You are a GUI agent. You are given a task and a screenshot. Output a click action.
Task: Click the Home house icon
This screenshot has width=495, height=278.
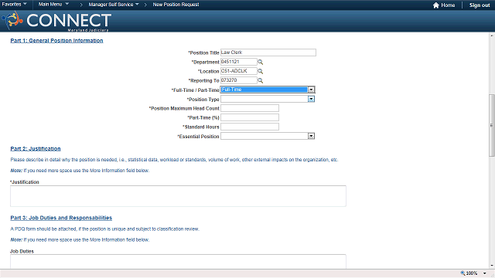tap(436, 5)
